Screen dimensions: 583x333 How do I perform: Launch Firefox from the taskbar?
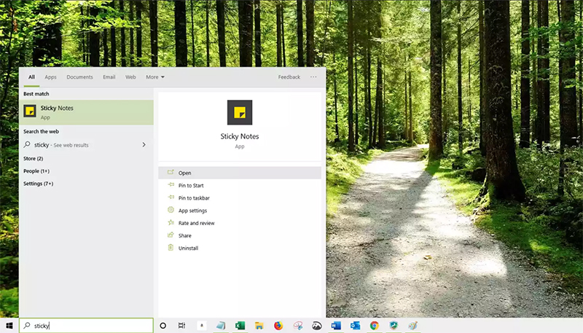coord(278,326)
